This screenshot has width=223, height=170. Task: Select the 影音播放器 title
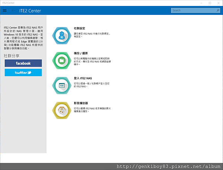(x=81, y=103)
